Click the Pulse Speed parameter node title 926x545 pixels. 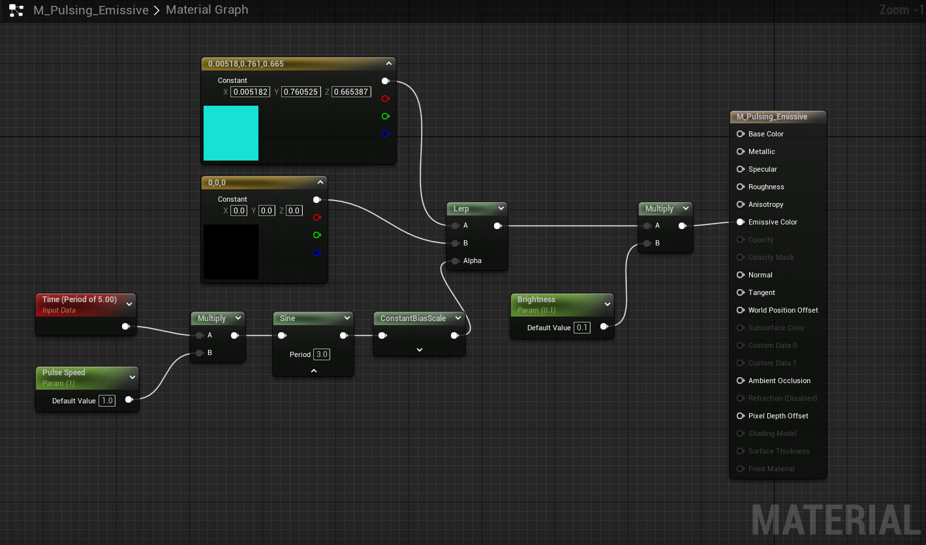[64, 373]
